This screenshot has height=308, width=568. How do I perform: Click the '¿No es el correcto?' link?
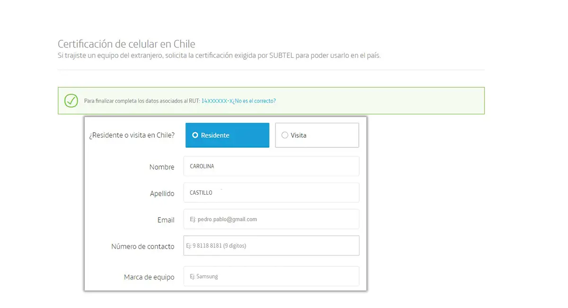point(255,101)
